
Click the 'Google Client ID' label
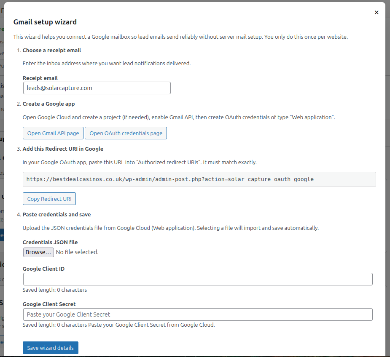click(43, 269)
